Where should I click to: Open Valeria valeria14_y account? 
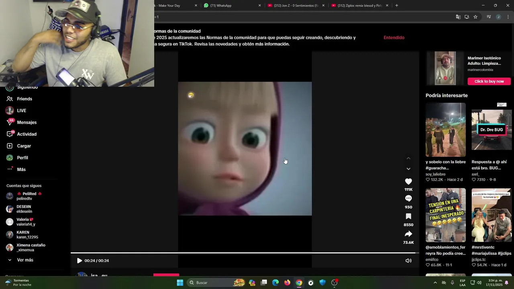(20, 222)
